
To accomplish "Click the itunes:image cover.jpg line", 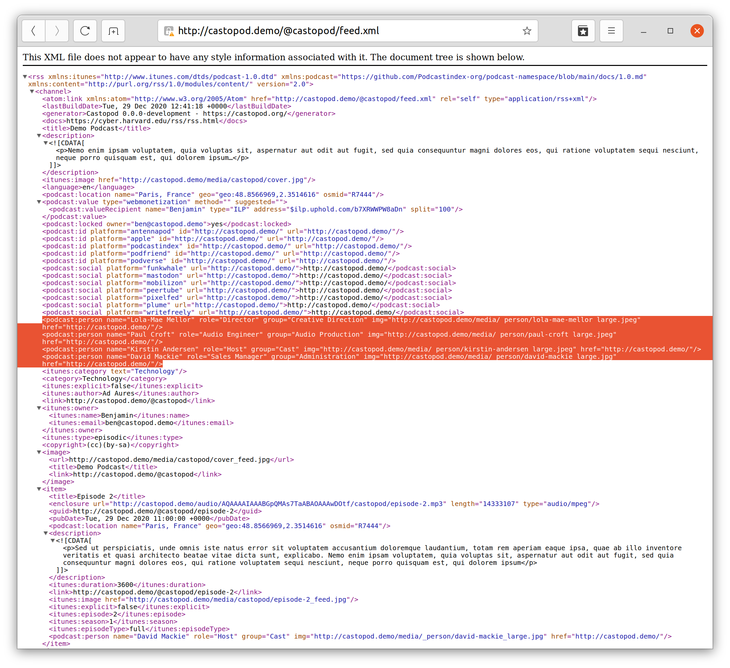I will (178, 180).
